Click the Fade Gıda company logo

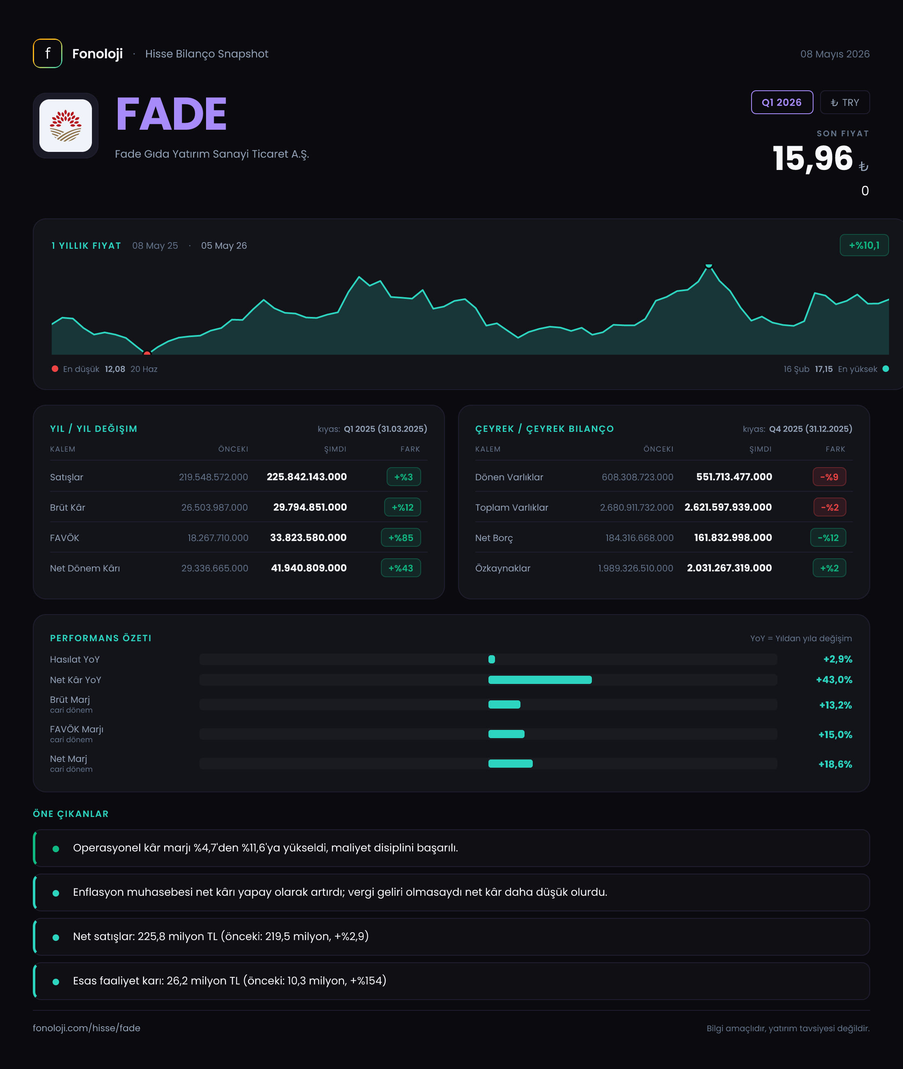[x=66, y=126]
